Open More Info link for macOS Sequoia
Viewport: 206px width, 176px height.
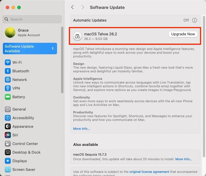pos(184,159)
